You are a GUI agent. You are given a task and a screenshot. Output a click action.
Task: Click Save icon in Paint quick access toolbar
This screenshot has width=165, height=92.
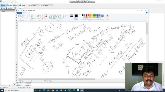[x=21, y=10]
